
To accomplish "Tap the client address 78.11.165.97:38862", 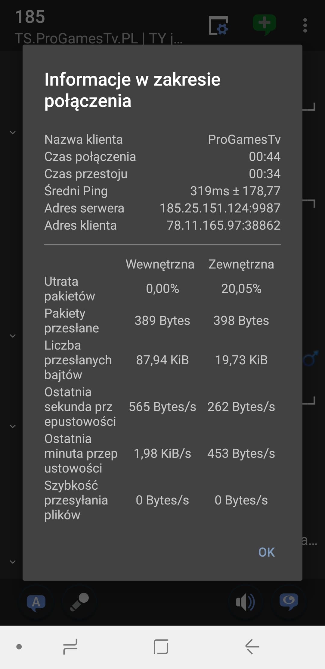I will point(223,225).
